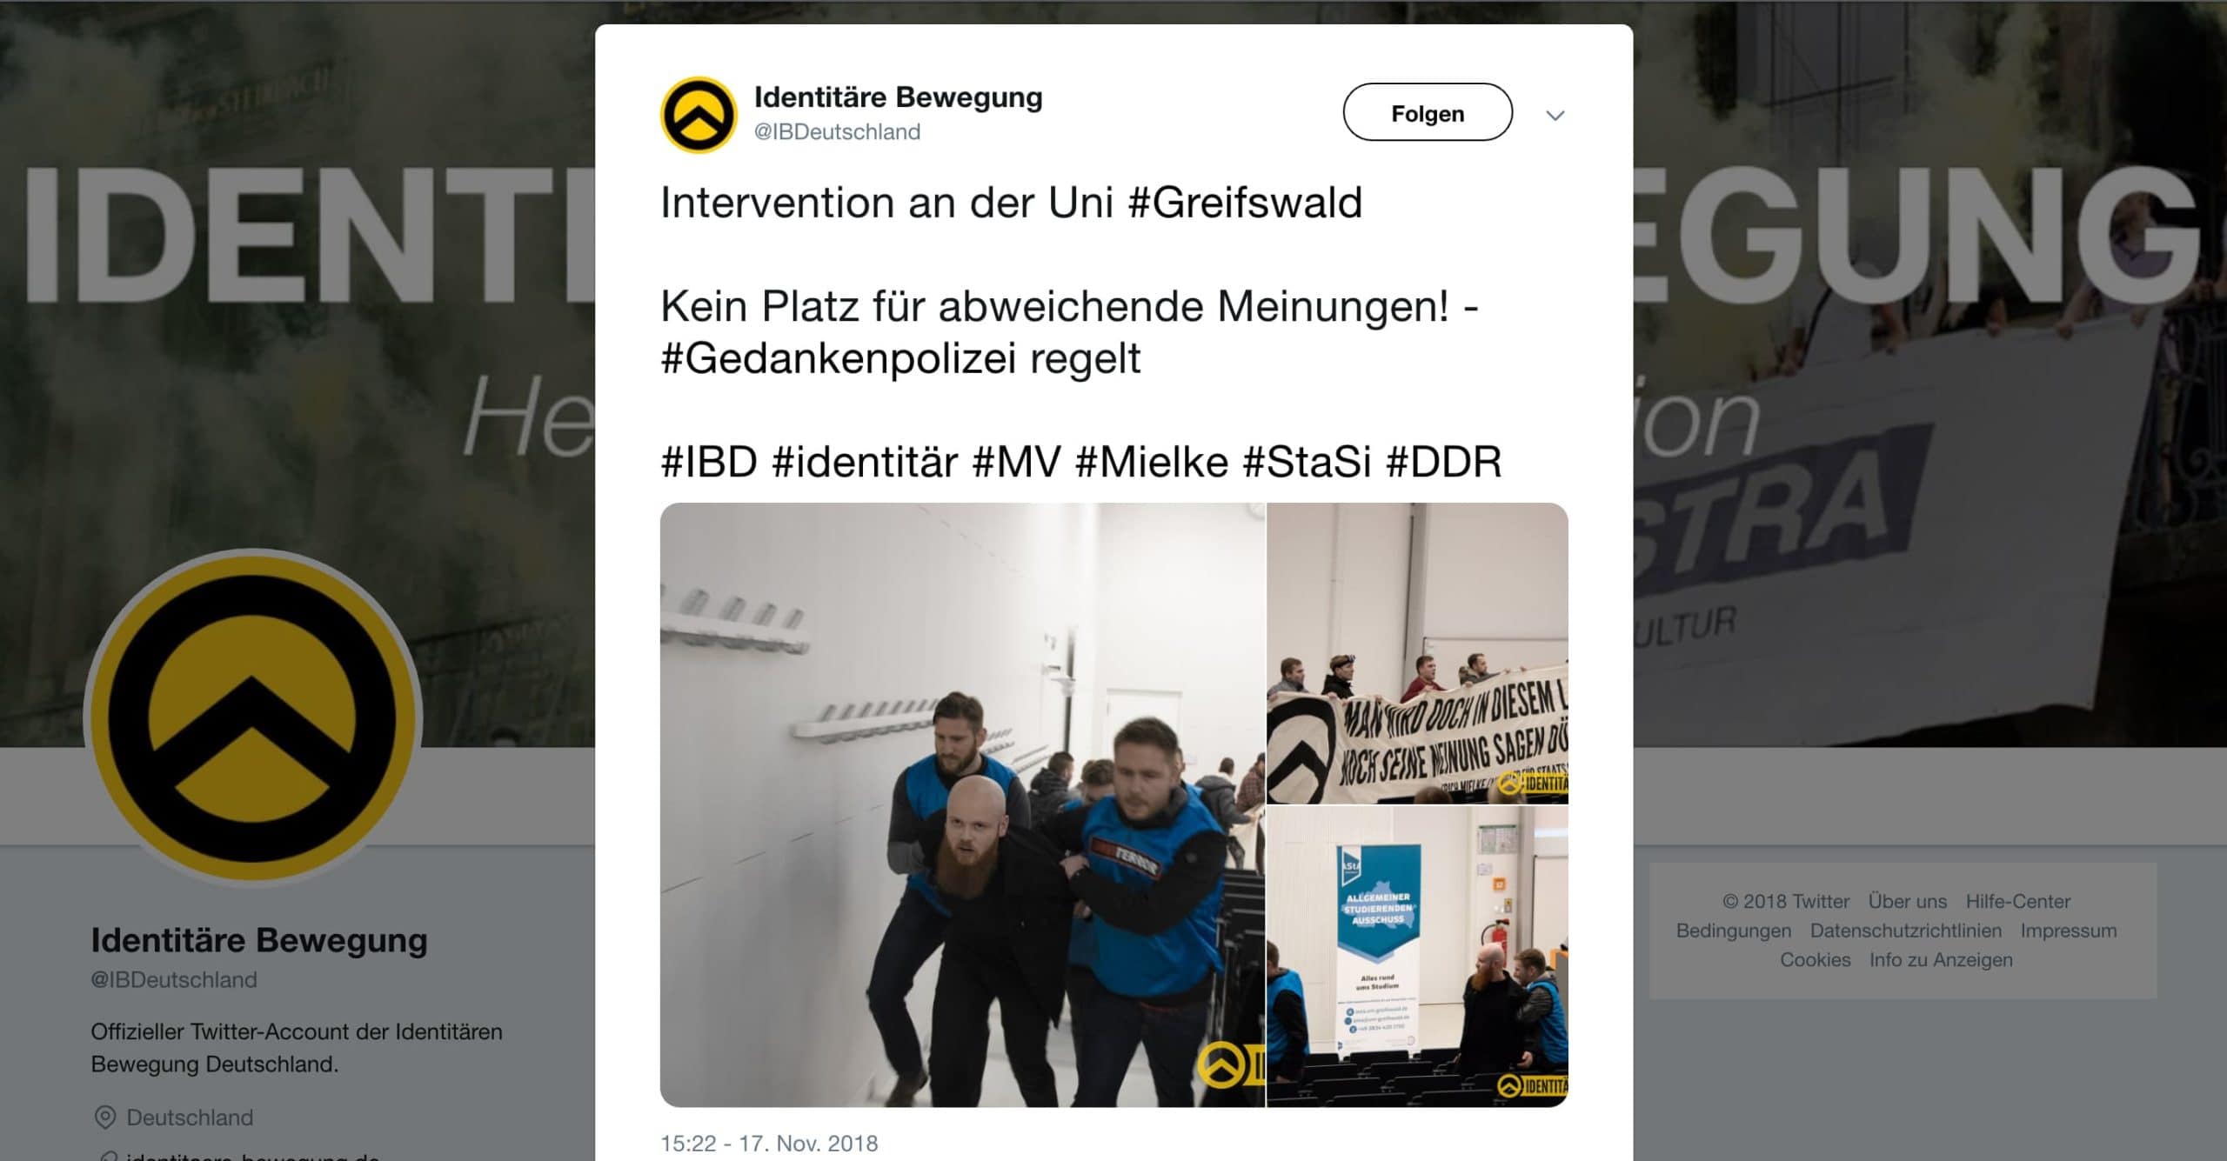Open the Datenschutzrichtlinien footer link

[x=1906, y=931]
